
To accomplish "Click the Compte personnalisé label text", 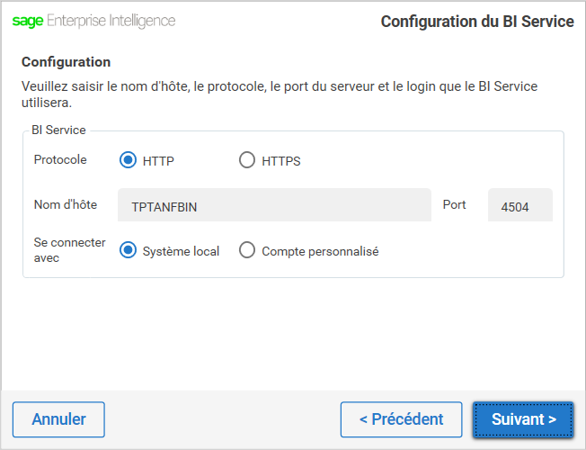I will pos(320,251).
